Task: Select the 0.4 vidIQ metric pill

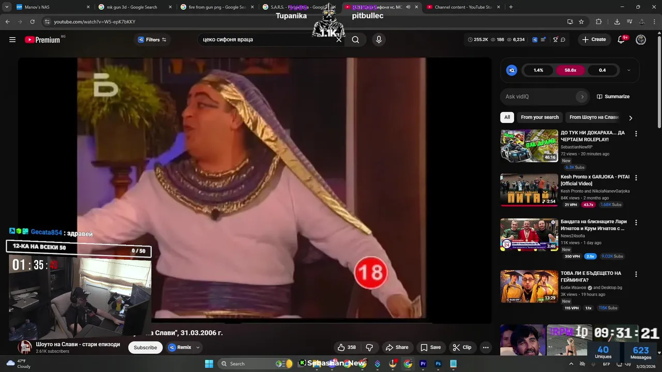Action: pos(603,70)
